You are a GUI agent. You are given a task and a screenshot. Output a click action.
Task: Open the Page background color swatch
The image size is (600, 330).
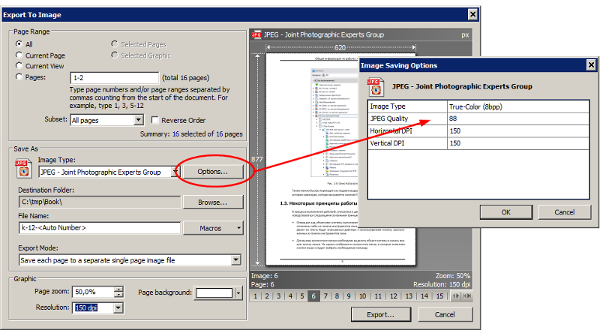pos(214,293)
